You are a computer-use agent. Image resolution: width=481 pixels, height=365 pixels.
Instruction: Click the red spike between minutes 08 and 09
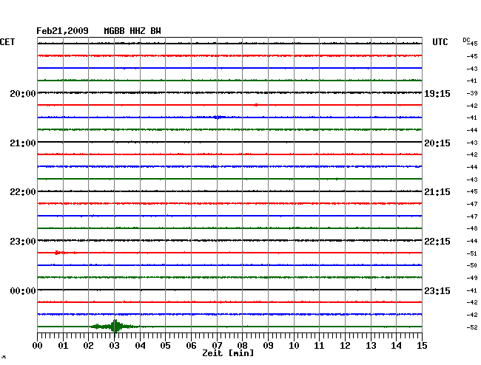256,105
